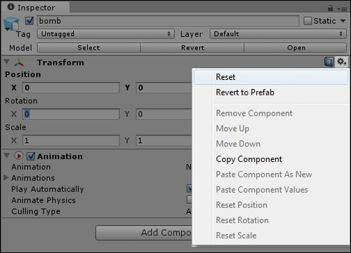Select Copy Component menu entry
Viewport: 351px width, 253px height.
click(249, 159)
